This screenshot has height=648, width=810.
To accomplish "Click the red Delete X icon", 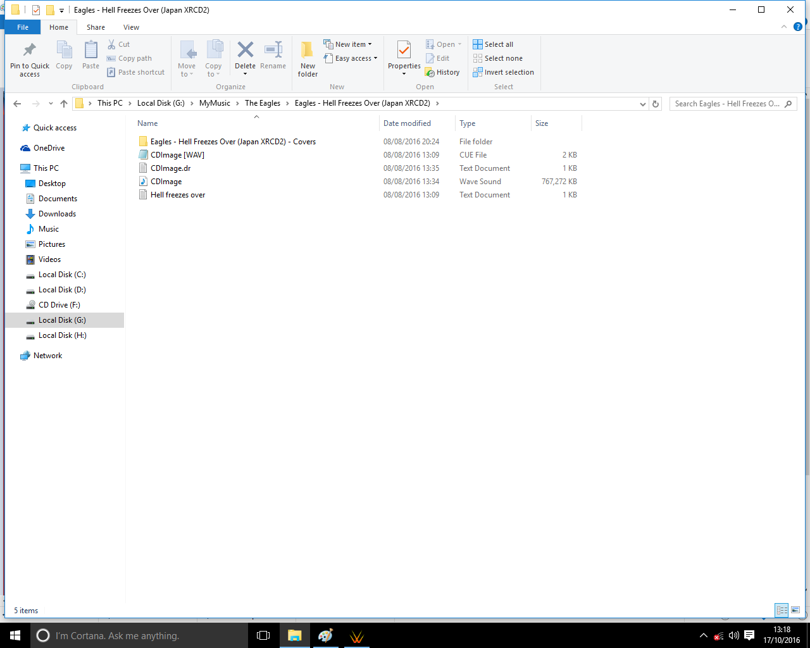I will pyautogui.click(x=245, y=49).
